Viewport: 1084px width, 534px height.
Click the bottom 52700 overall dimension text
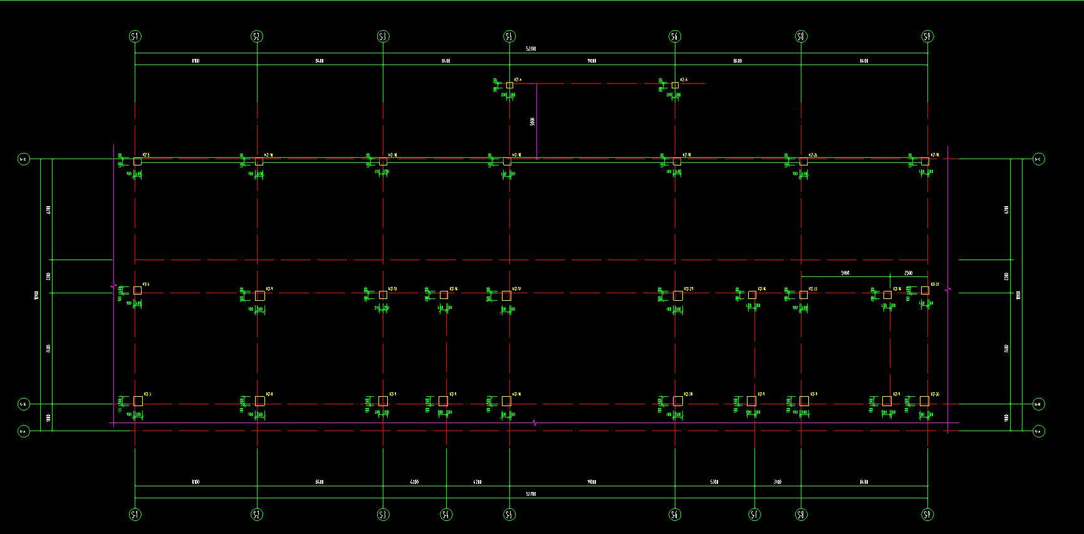(x=531, y=494)
